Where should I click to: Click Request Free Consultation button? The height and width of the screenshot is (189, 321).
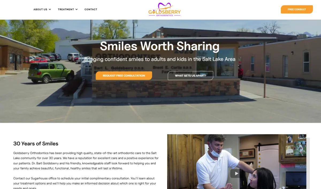(x=124, y=76)
